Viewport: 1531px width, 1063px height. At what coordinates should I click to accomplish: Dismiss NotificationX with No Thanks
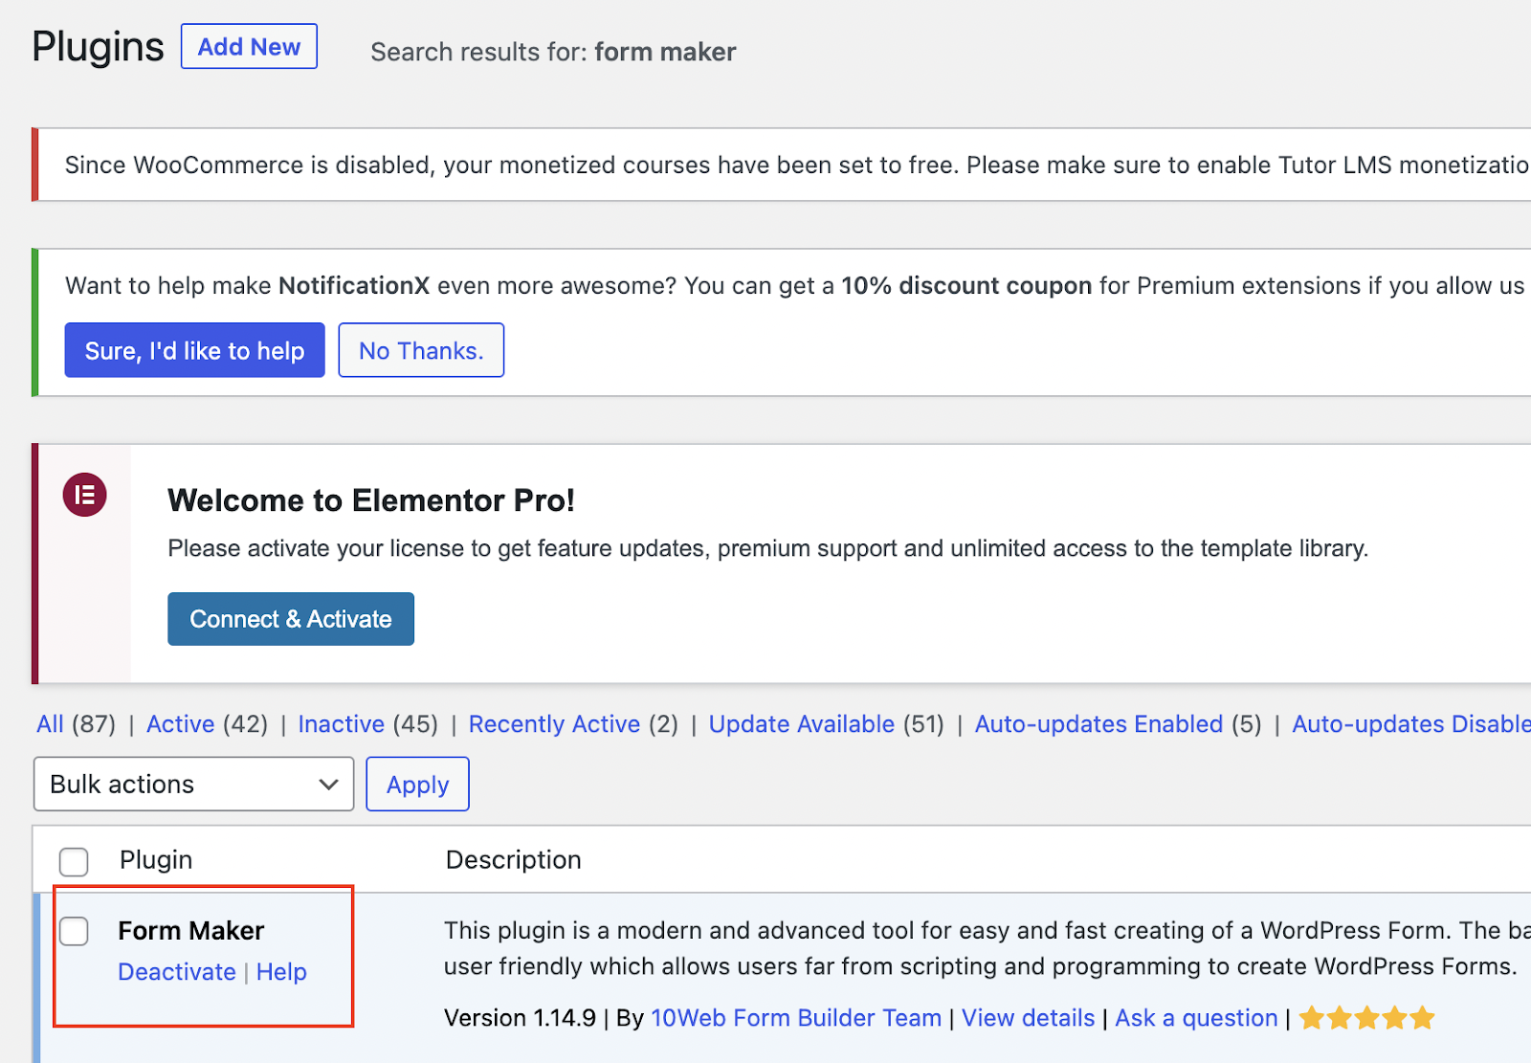click(x=421, y=350)
